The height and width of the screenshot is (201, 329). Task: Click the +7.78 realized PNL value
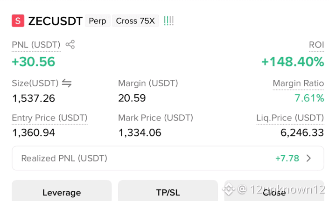click(x=287, y=158)
